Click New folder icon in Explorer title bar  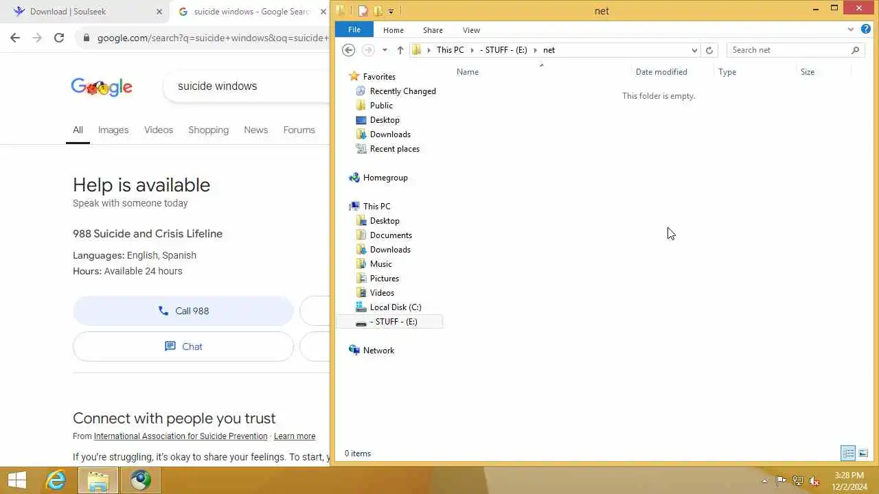pyautogui.click(x=378, y=10)
